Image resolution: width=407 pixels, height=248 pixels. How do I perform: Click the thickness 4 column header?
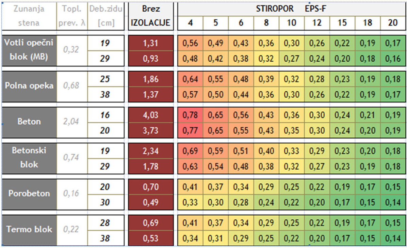point(190,23)
